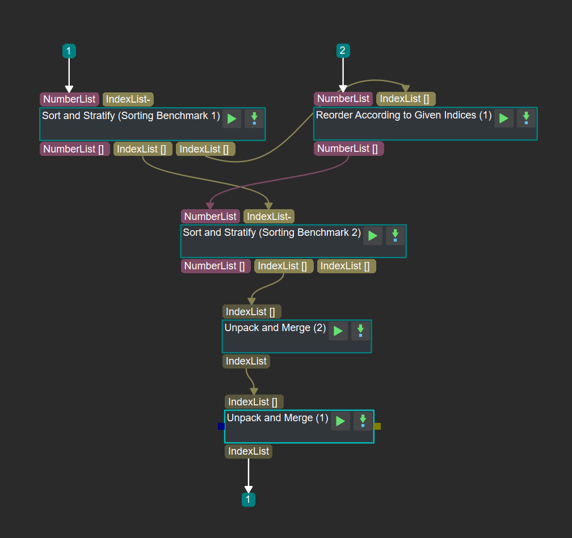
Task: Run the Unpack and Merge (2) node
Action: point(338,331)
